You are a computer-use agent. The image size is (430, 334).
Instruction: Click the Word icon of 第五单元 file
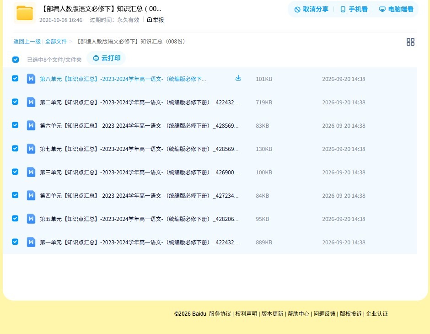point(31,219)
